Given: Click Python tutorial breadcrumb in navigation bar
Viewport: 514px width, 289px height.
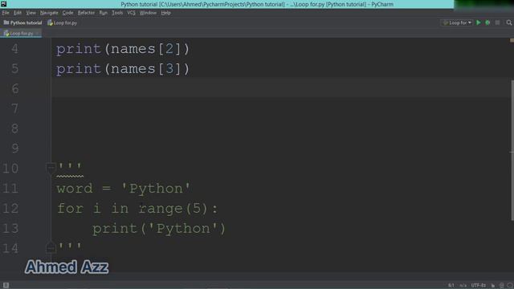Looking at the screenshot, I should [x=23, y=22].
